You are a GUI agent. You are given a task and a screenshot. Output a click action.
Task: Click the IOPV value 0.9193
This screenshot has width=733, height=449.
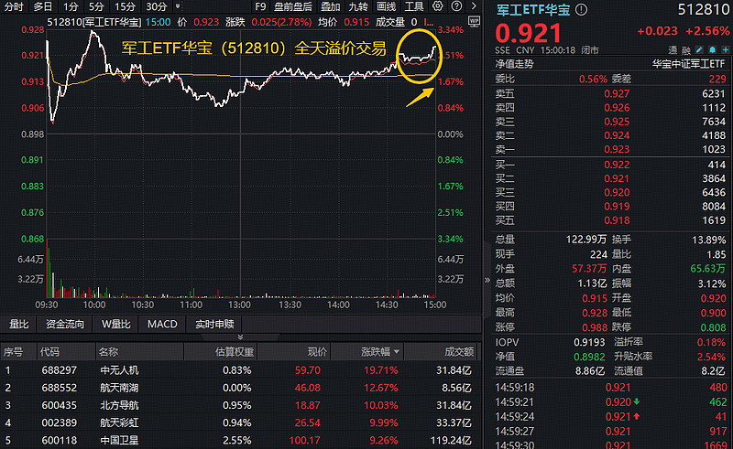(x=589, y=342)
